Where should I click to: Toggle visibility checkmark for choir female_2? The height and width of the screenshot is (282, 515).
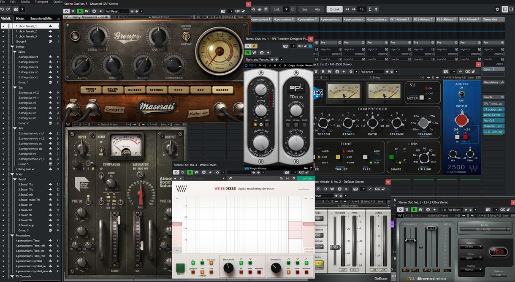tap(3, 31)
